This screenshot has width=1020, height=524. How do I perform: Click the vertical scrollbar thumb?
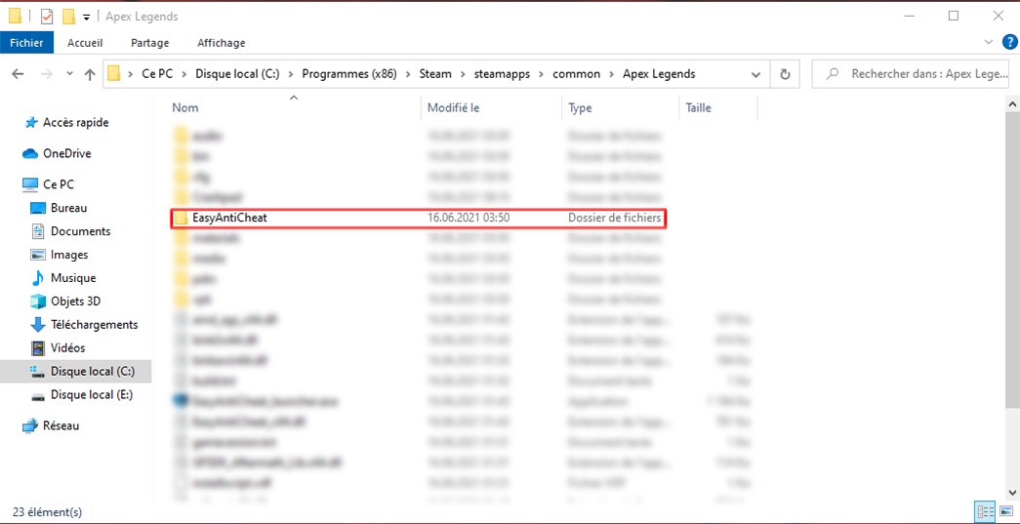click(1012, 261)
